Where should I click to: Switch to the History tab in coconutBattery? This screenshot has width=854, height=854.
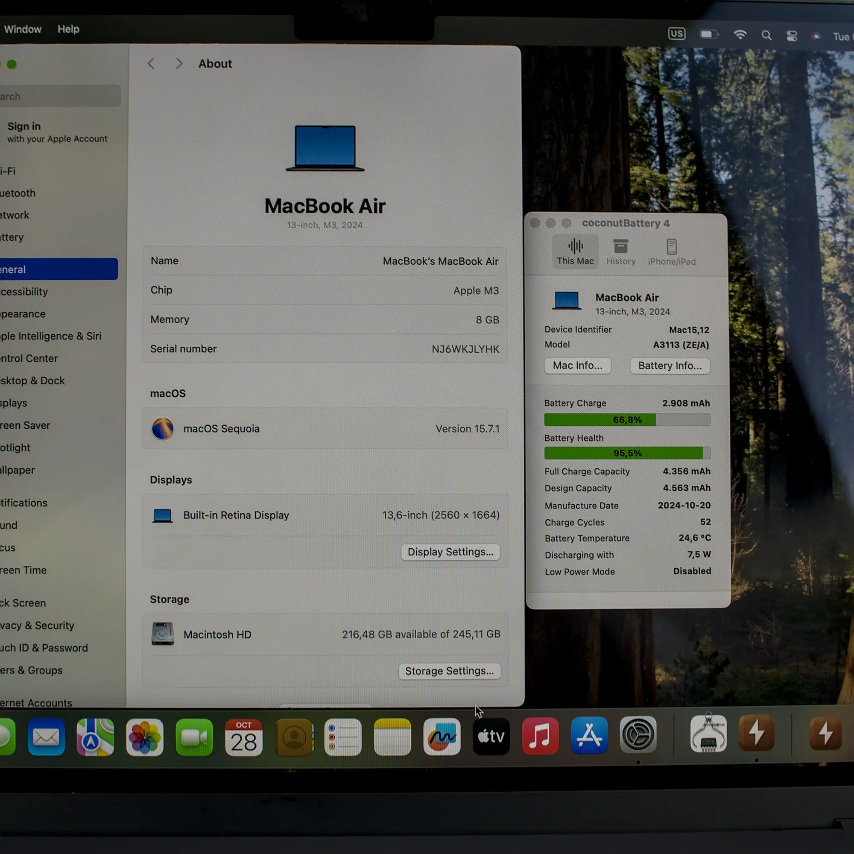(x=620, y=252)
